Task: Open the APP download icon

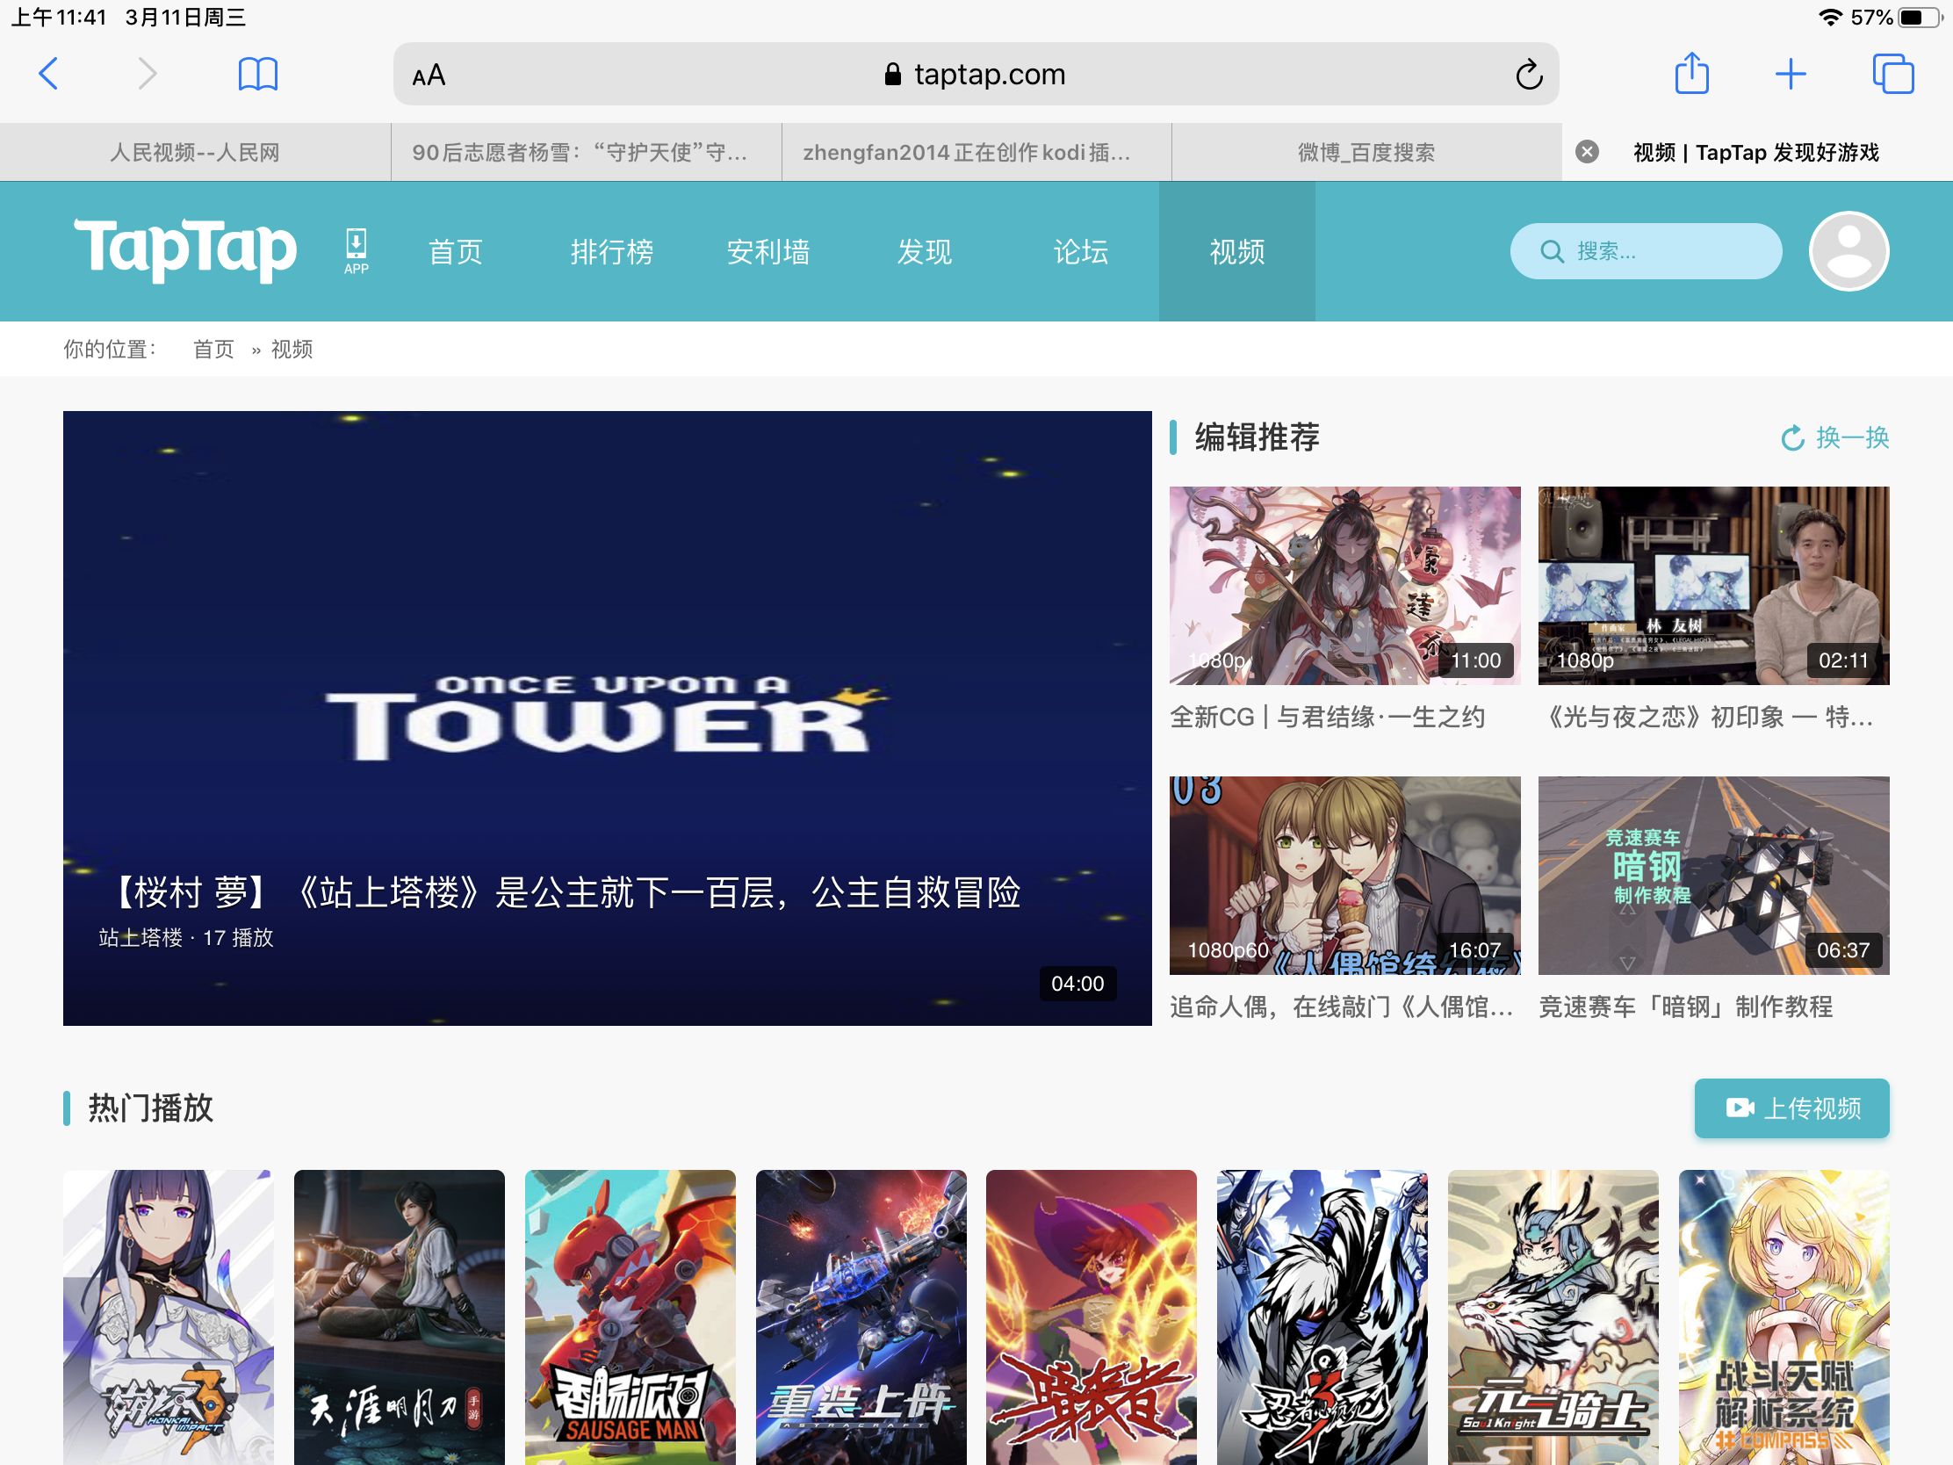Action: click(x=356, y=251)
